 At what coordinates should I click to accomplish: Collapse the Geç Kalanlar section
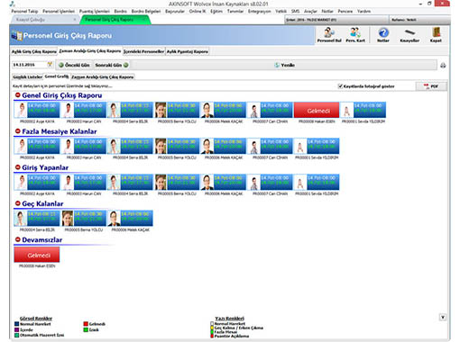point(18,203)
